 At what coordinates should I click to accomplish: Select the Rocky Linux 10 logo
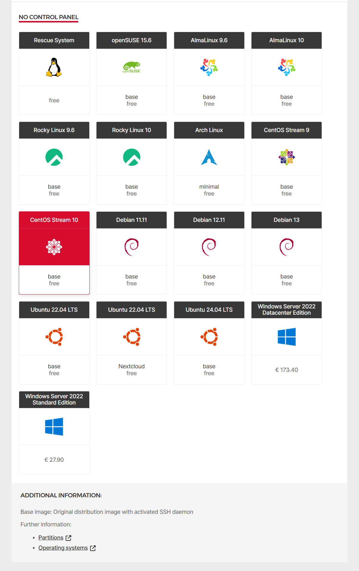[131, 157]
